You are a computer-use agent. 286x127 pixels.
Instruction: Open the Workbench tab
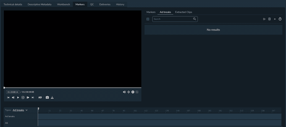click(64, 4)
